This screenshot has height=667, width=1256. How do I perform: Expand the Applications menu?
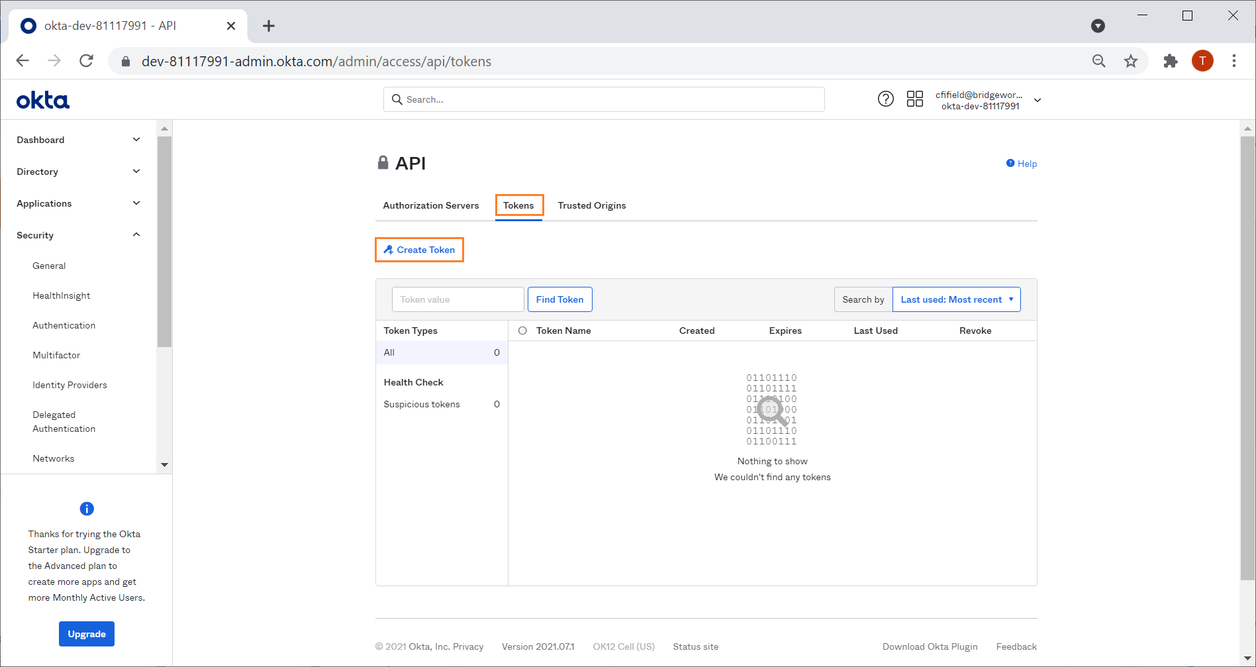[x=79, y=203]
